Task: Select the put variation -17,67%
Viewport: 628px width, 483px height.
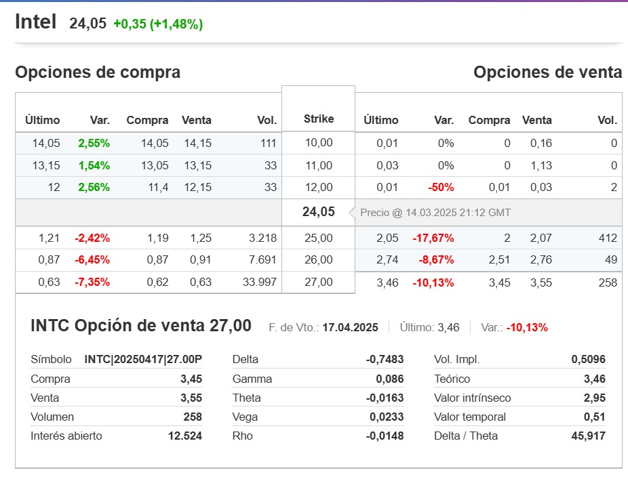Action: click(x=433, y=238)
